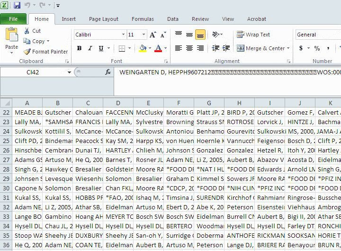
Task: Open the General number format box
Action: pos(318,35)
